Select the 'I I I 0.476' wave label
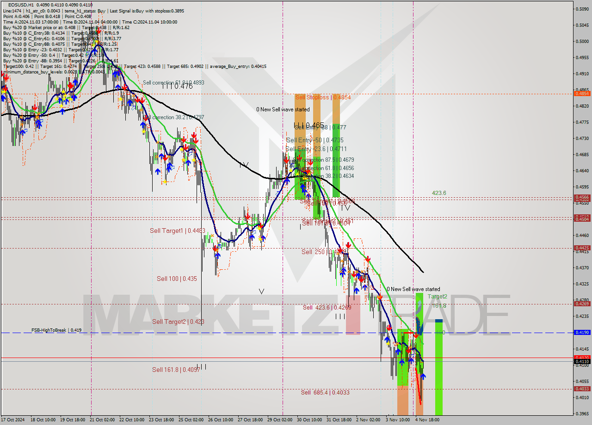Screen dimensions: 592x425 coord(177,86)
